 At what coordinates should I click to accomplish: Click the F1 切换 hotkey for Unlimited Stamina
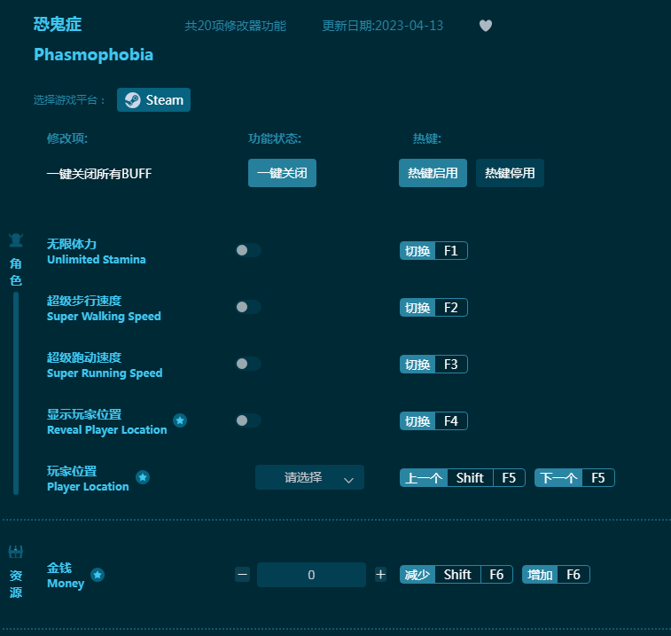[x=433, y=250]
